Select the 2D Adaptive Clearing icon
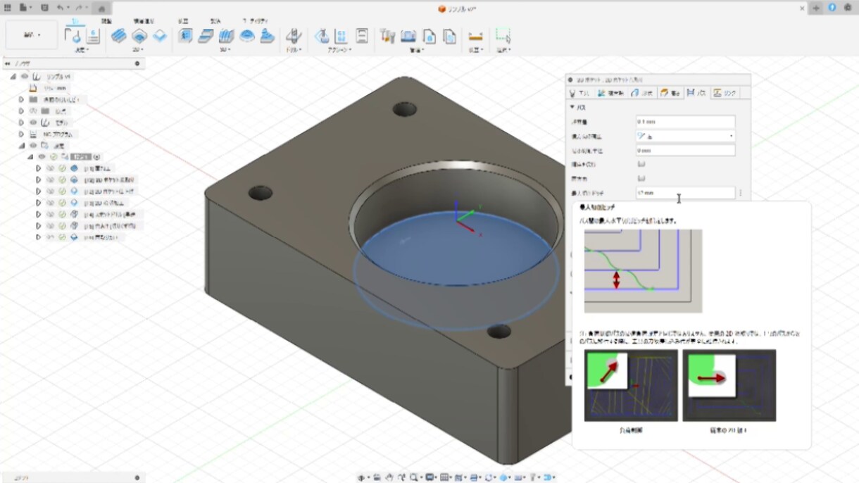 pyautogui.click(x=119, y=35)
